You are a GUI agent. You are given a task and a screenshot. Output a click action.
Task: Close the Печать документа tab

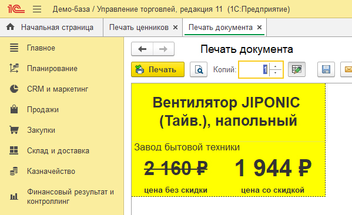[x=260, y=28]
